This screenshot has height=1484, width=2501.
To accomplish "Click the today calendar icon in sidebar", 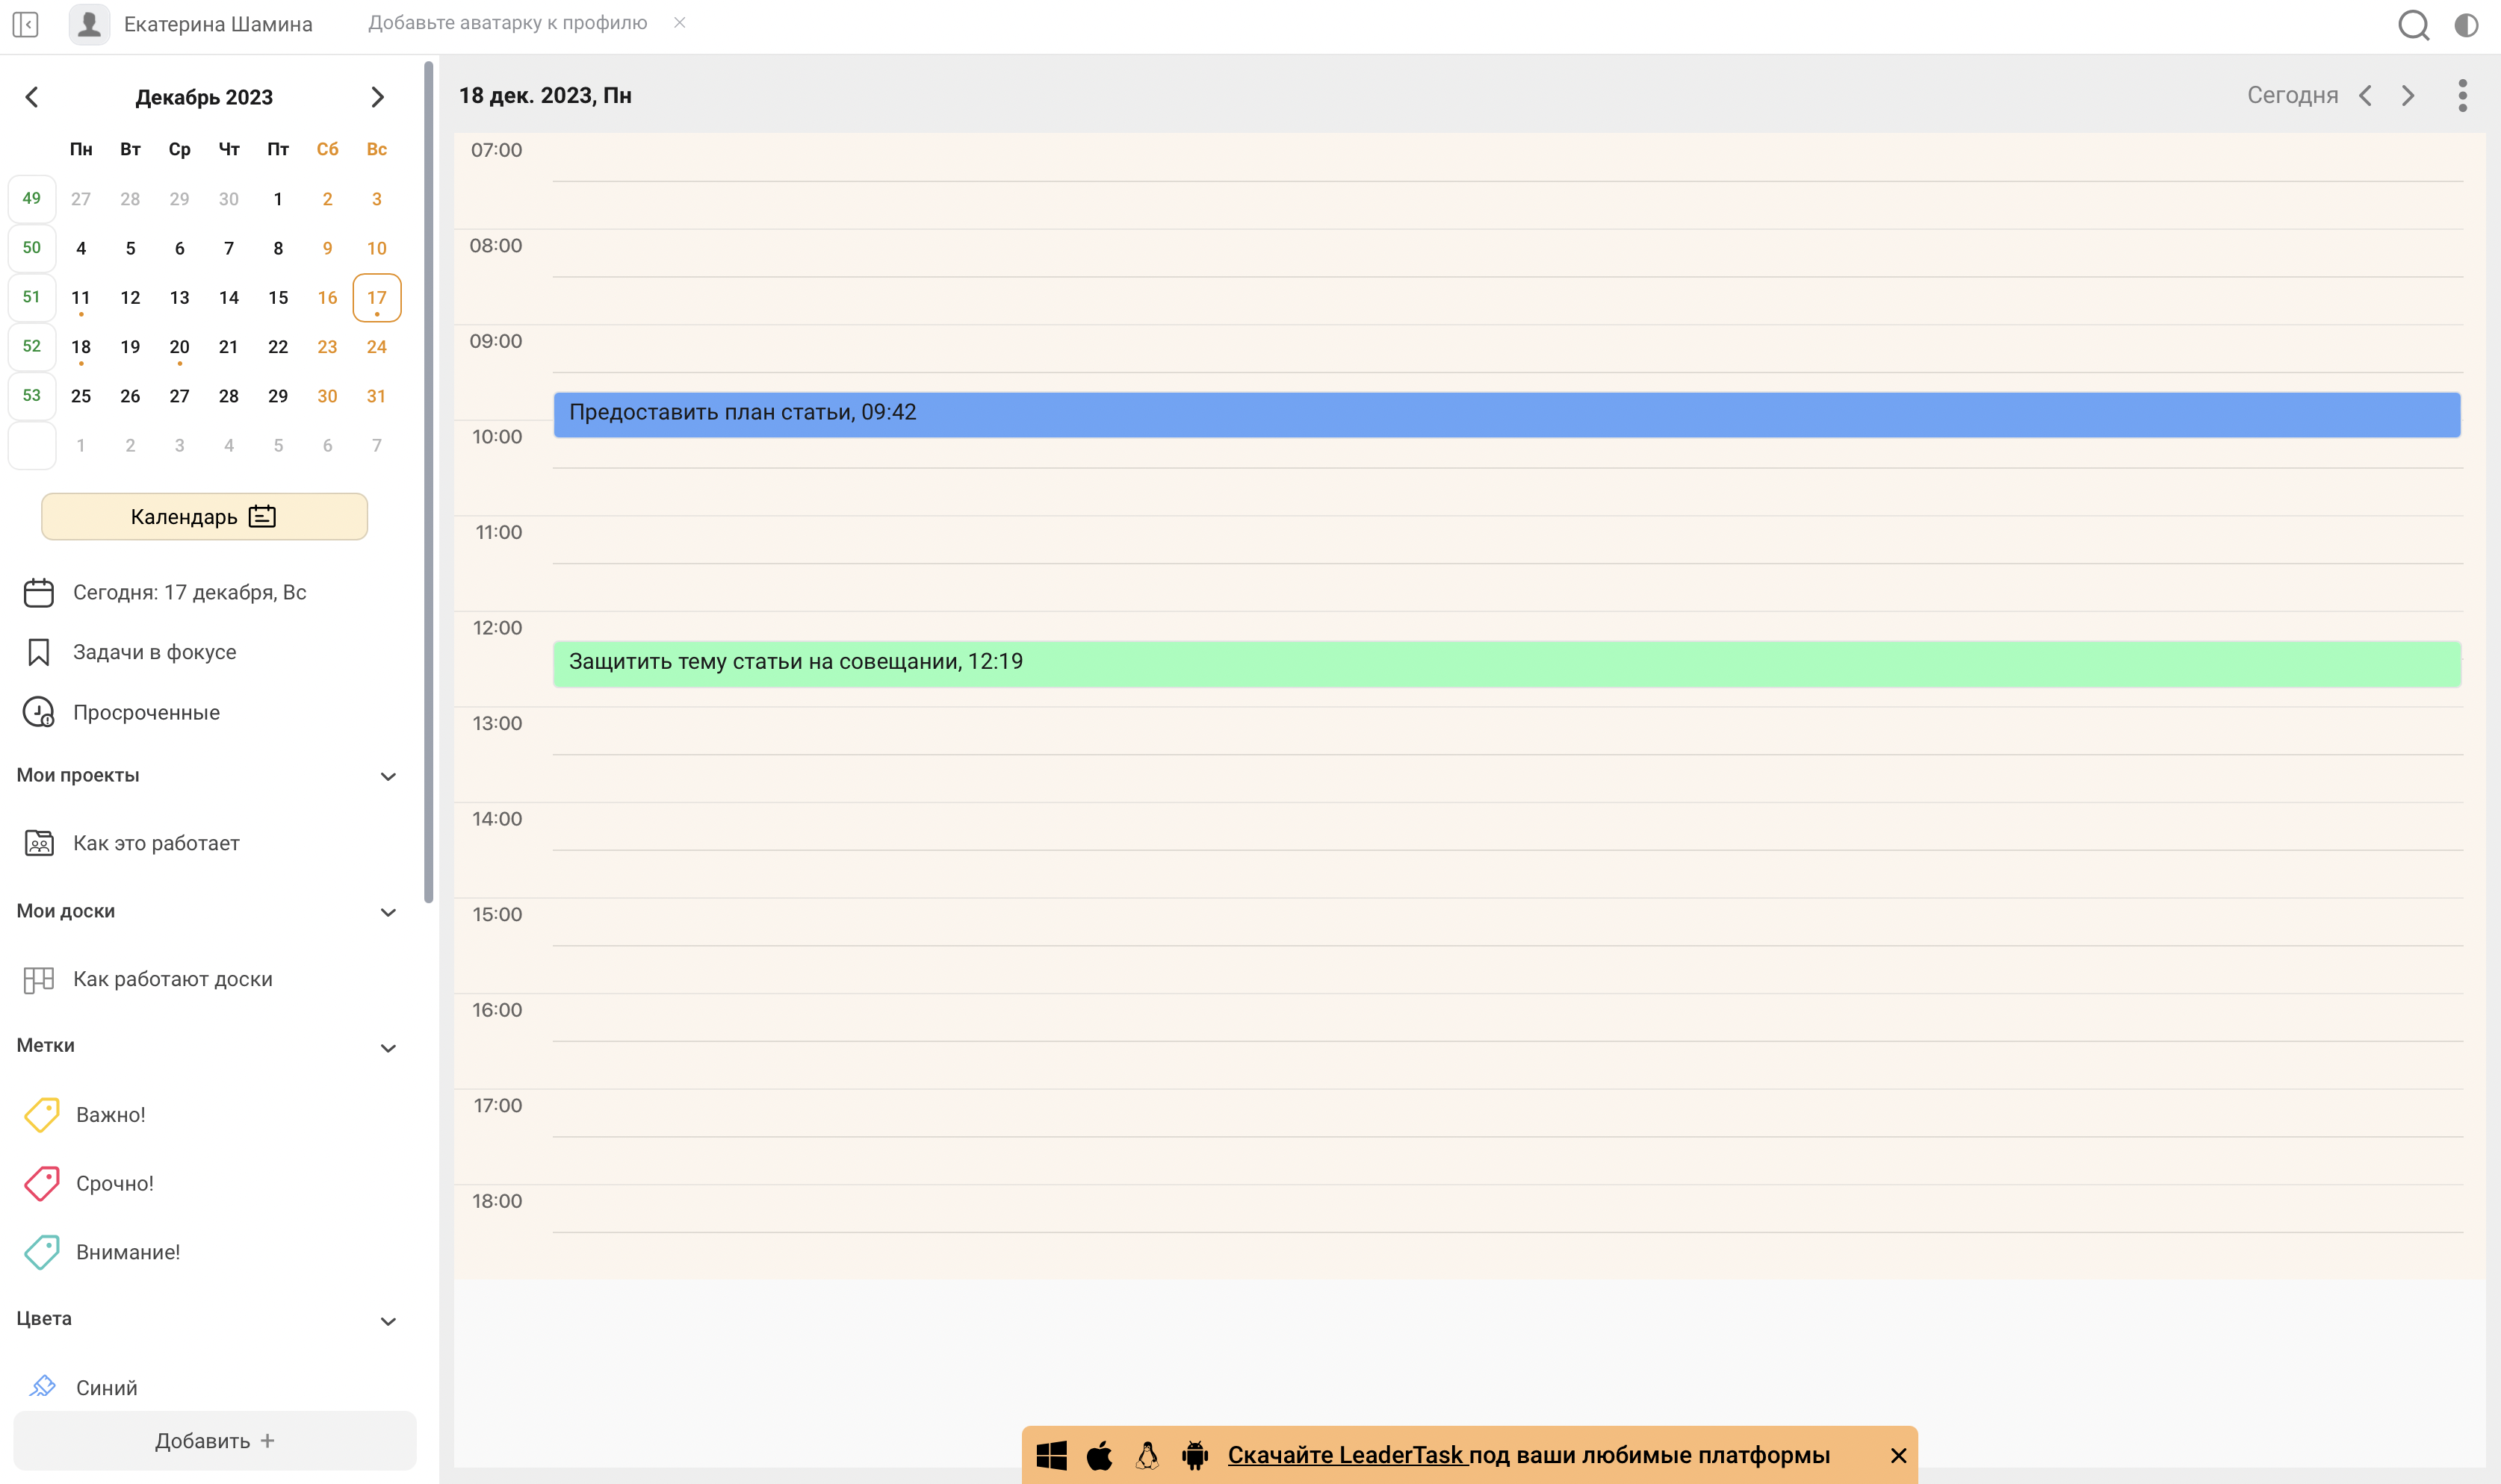I will (x=38, y=592).
